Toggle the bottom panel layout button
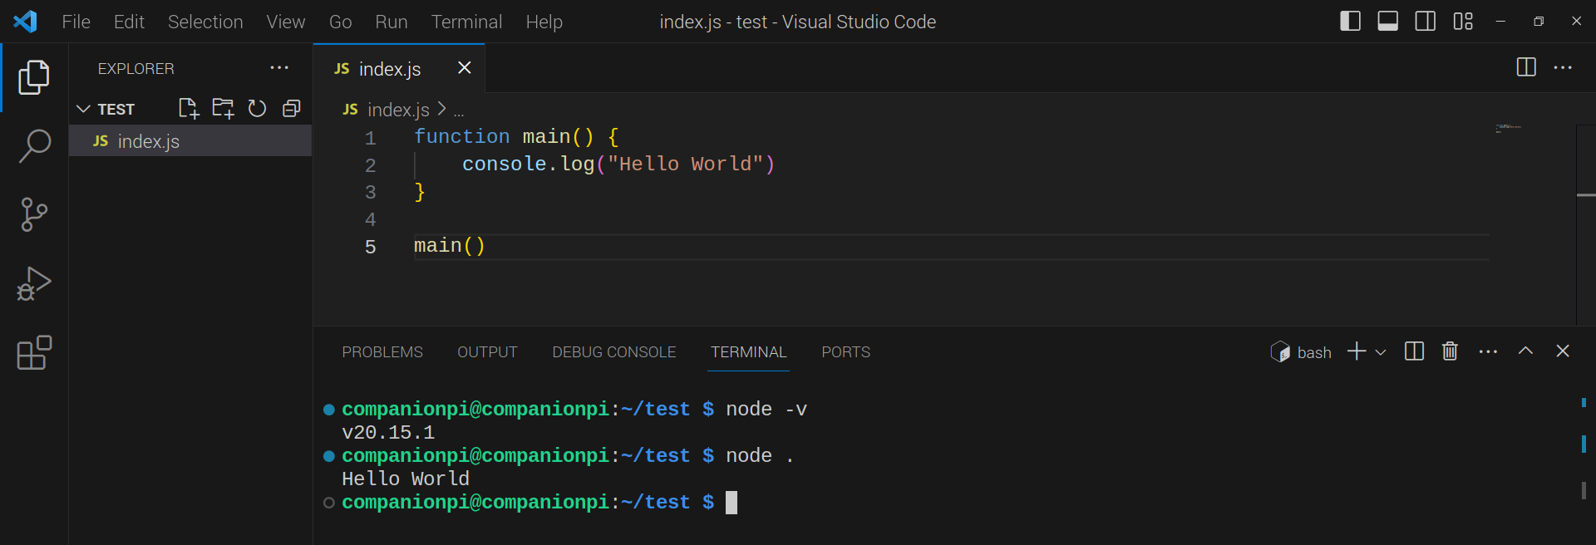Image resolution: width=1596 pixels, height=545 pixels. click(1387, 22)
